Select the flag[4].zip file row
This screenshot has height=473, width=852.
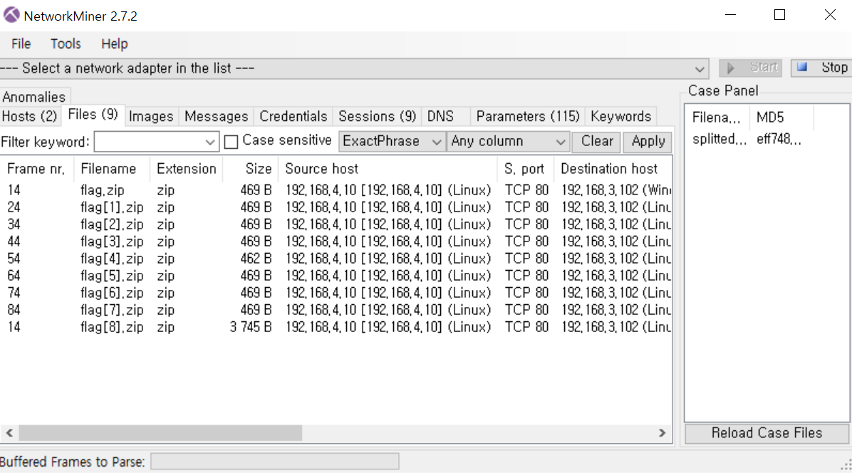[x=336, y=259]
